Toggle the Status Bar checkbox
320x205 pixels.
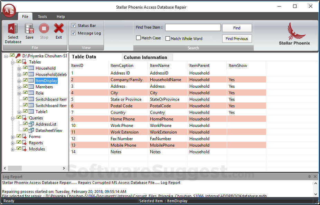pos(74,26)
